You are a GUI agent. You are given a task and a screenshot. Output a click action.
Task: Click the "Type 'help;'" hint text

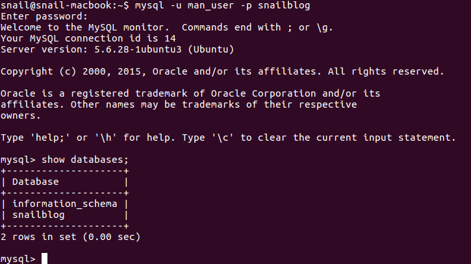pyautogui.click(x=36, y=138)
